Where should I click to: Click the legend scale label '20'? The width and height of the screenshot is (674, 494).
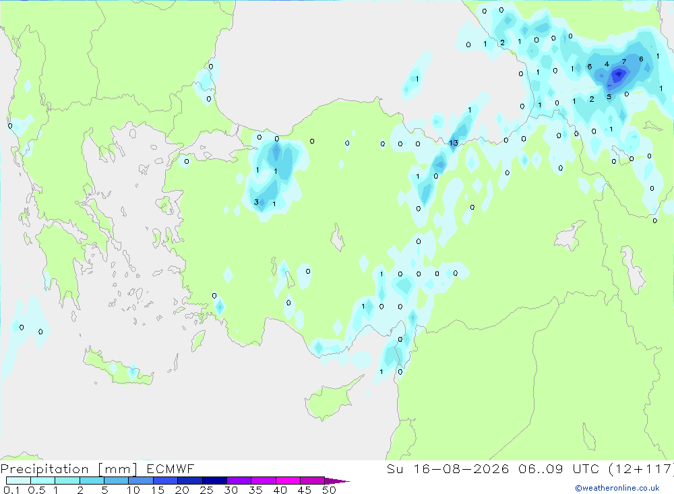click(x=182, y=490)
